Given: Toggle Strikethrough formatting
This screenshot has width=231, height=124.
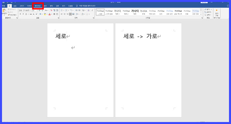Looking at the screenshot, I should point(31,14).
